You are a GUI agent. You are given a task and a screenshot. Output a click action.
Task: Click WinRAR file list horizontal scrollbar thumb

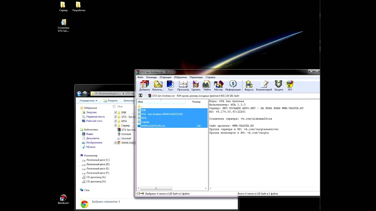[x=156, y=188]
